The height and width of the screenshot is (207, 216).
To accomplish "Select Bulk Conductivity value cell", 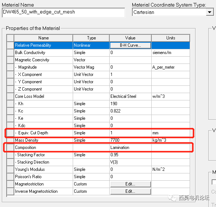I will coord(130,53).
